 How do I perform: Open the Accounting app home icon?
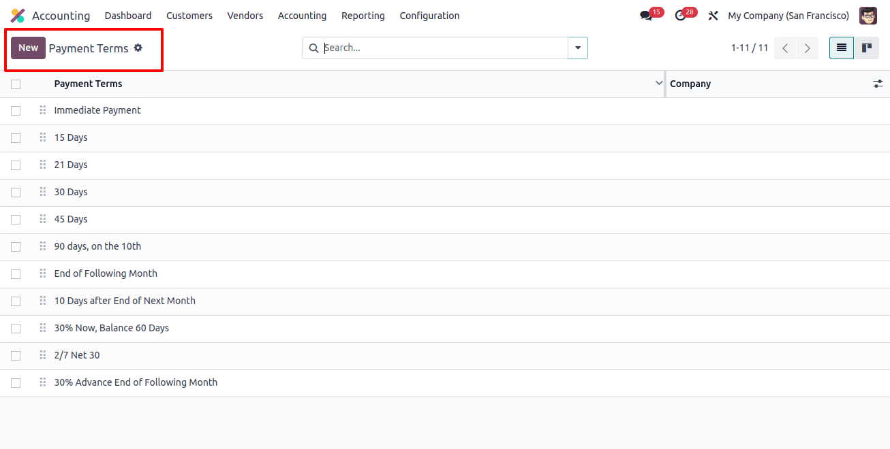click(18, 16)
